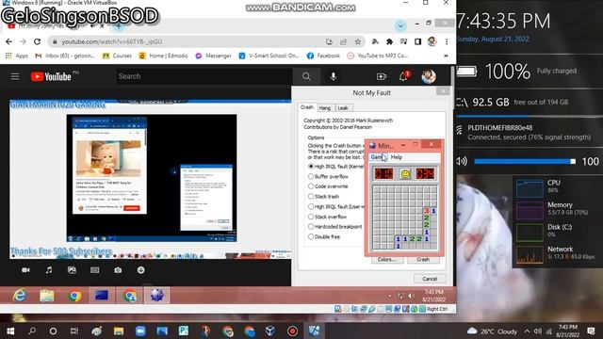Switch to Leak tab in Not My Fault
The image size is (603, 339).
[x=343, y=108]
